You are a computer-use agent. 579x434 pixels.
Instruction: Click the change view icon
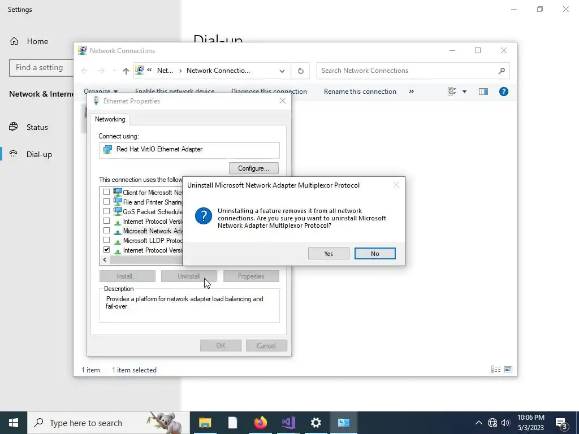point(452,91)
